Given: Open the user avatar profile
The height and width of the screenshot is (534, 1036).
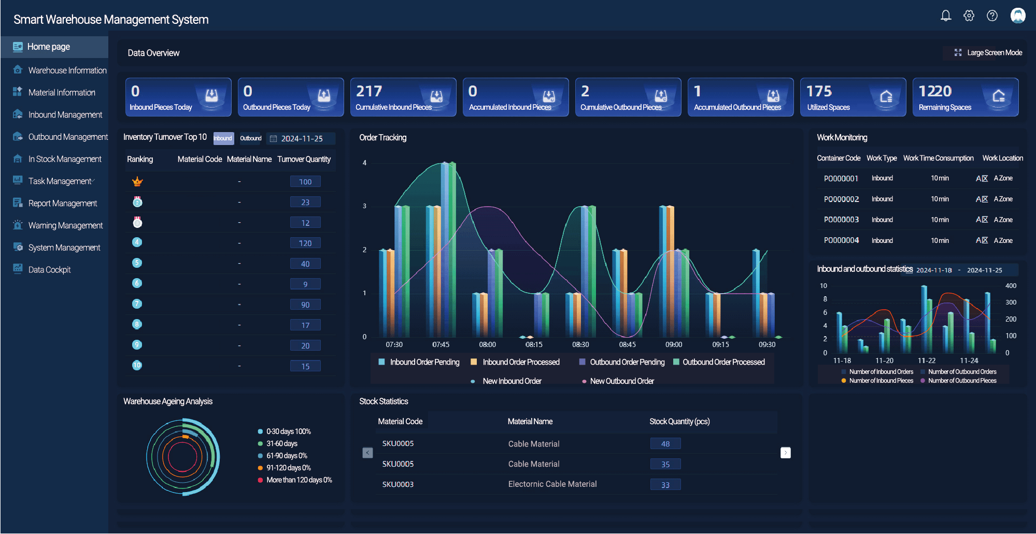Looking at the screenshot, I should 1018,16.
